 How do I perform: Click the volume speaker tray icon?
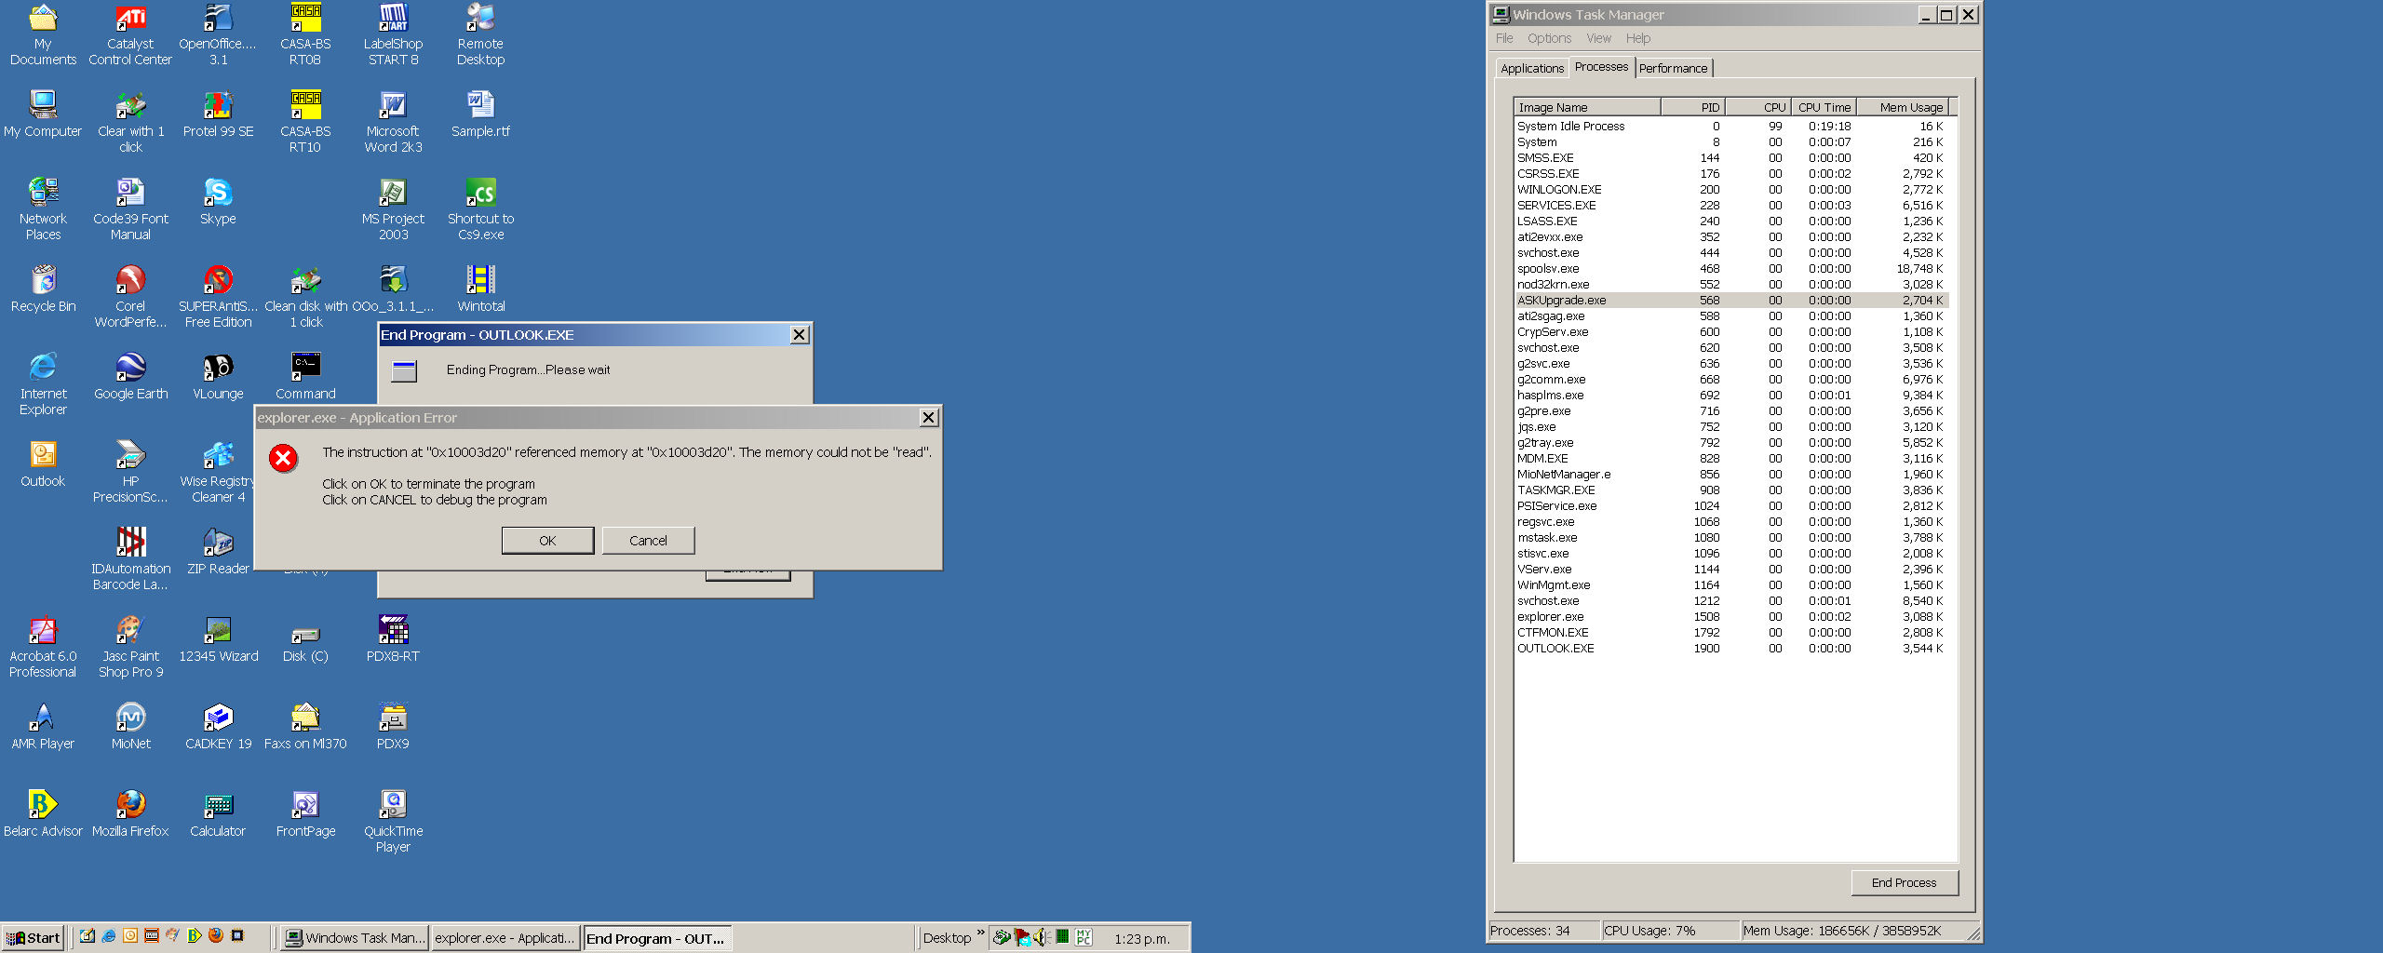pos(1042,936)
